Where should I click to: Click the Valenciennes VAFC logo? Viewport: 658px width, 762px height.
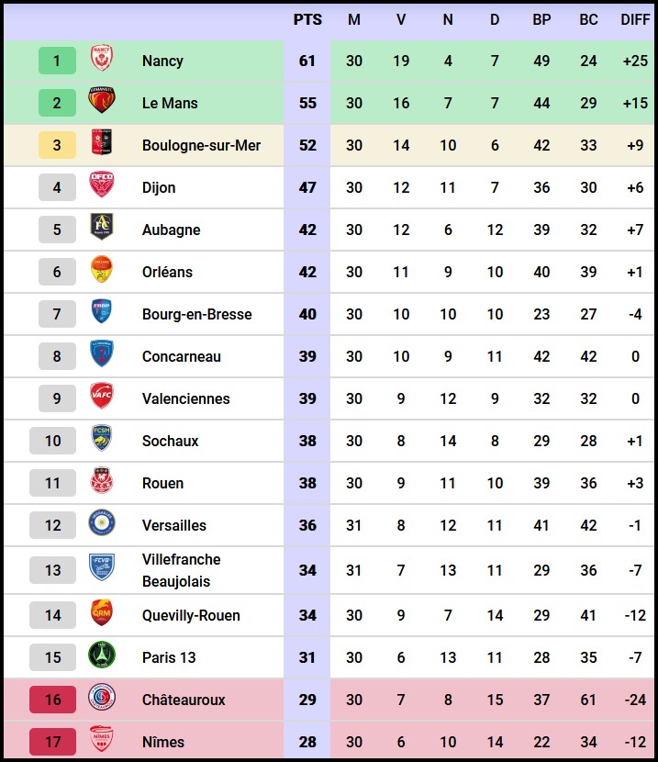point(101,398)
